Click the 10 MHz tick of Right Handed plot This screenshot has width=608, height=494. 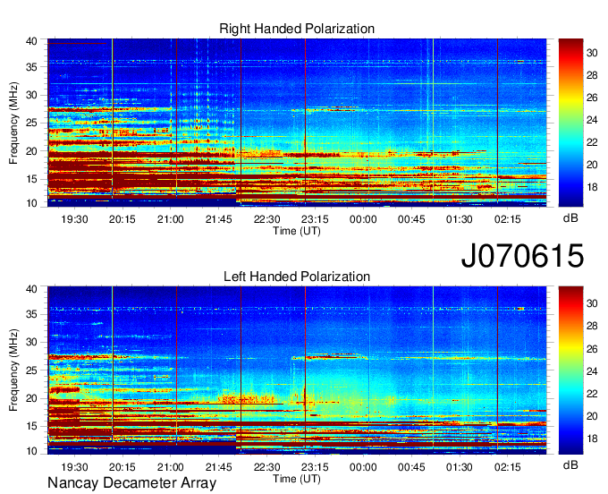coord(31,203)
